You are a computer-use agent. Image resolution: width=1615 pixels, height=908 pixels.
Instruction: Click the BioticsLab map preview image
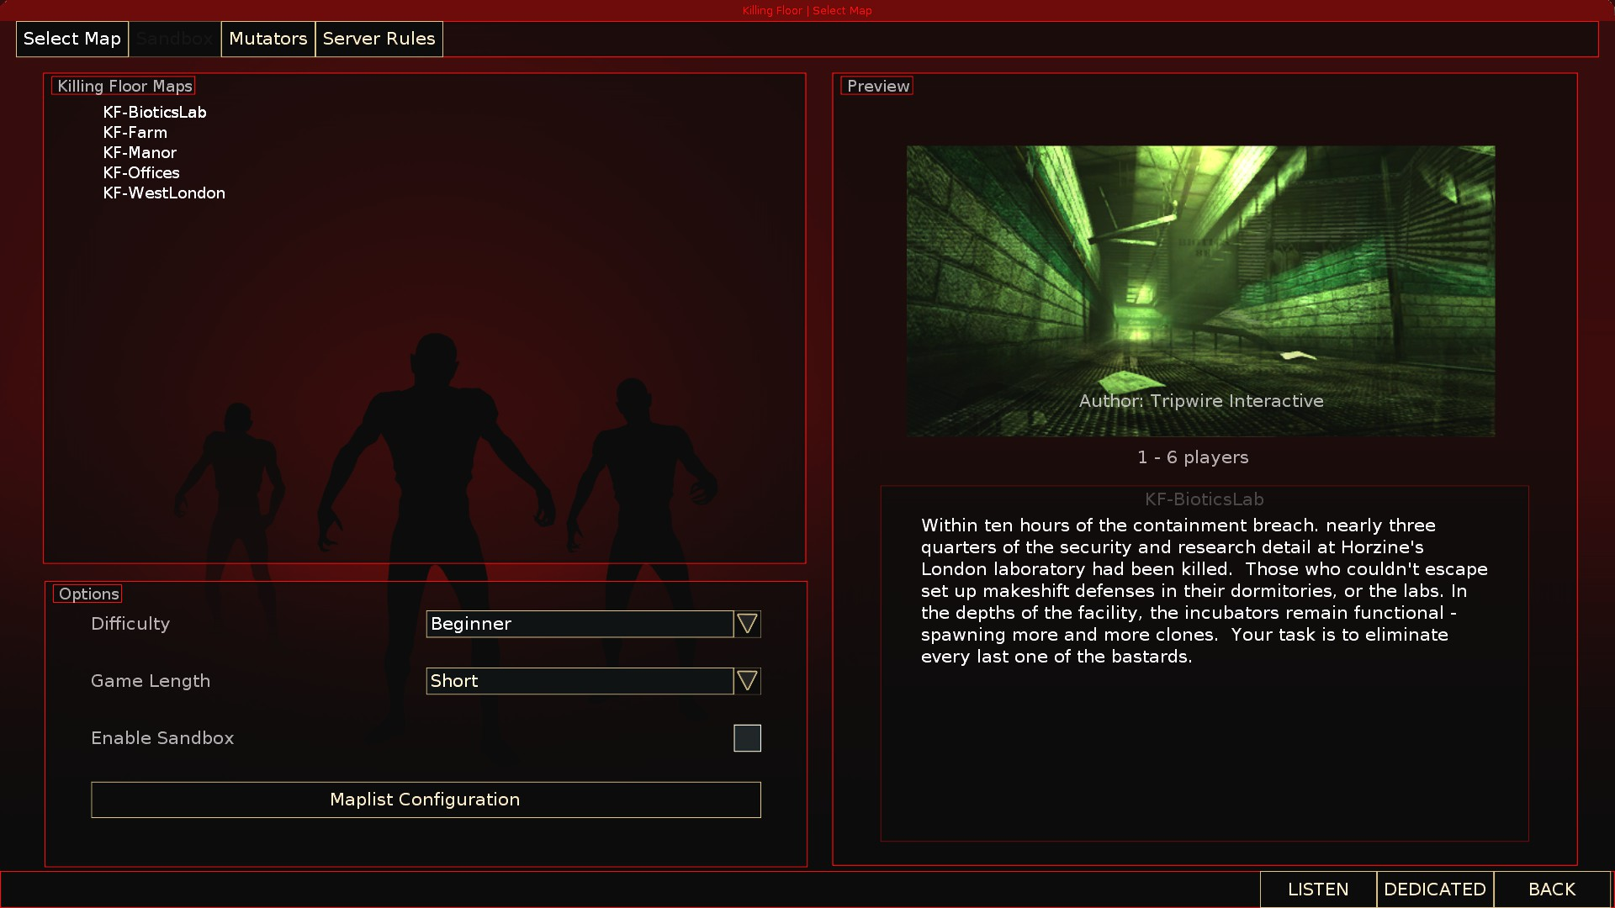point(1200,291)
